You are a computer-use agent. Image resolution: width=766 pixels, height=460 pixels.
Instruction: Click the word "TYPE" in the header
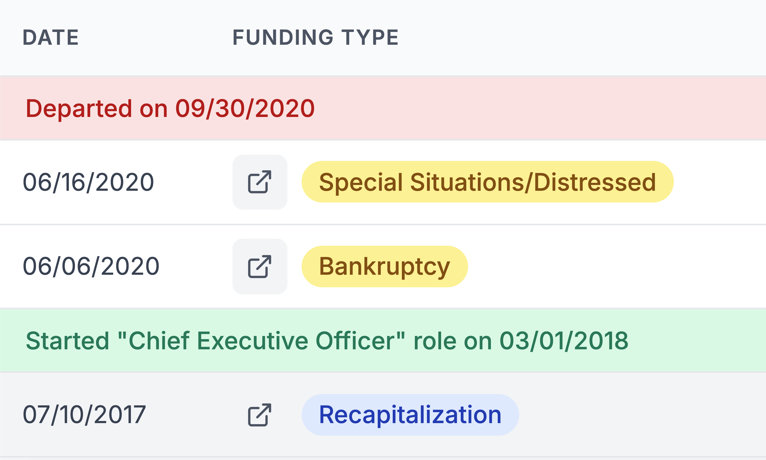coord(370,37)
